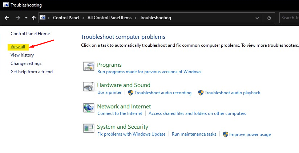Click the Search Troubleshooting field
The height and width of the screenshot is (153, 299).
[x=289, y=17]
